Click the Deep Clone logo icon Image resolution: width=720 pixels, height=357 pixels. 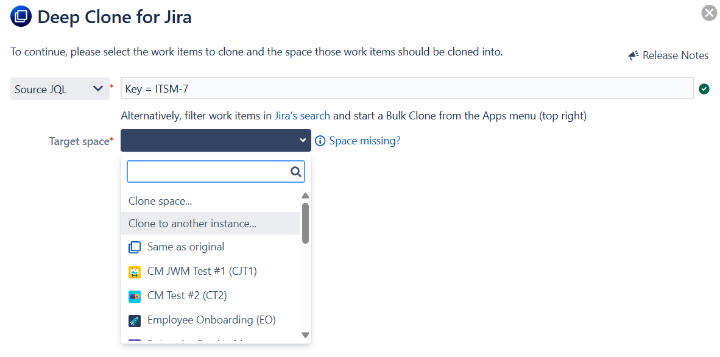point(21,16)
